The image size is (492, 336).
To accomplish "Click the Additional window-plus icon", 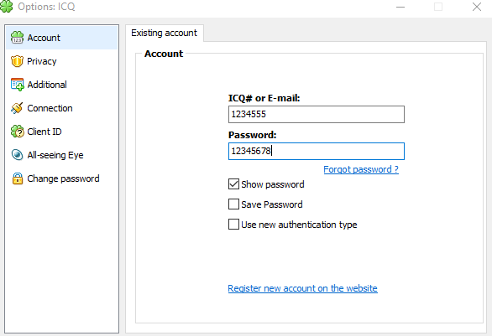I will [x=17, y=85].
